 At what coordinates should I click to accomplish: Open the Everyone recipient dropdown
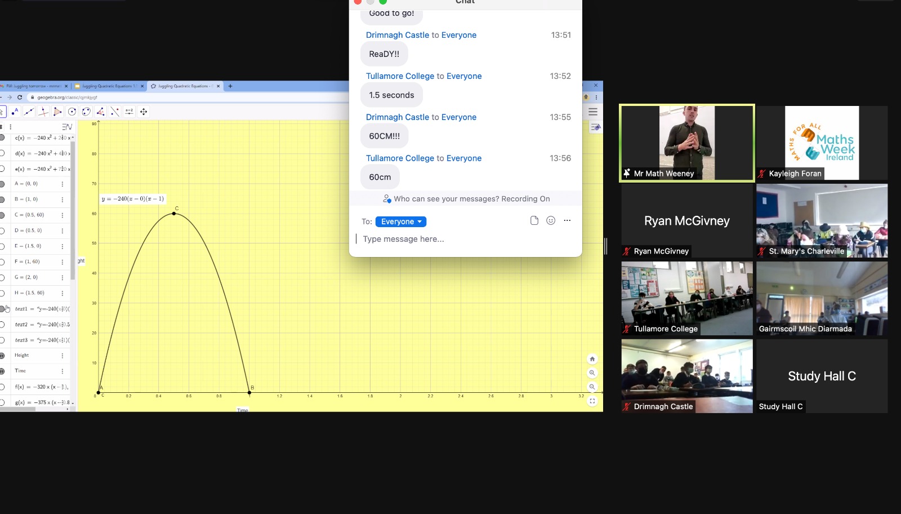click(400, 221)
